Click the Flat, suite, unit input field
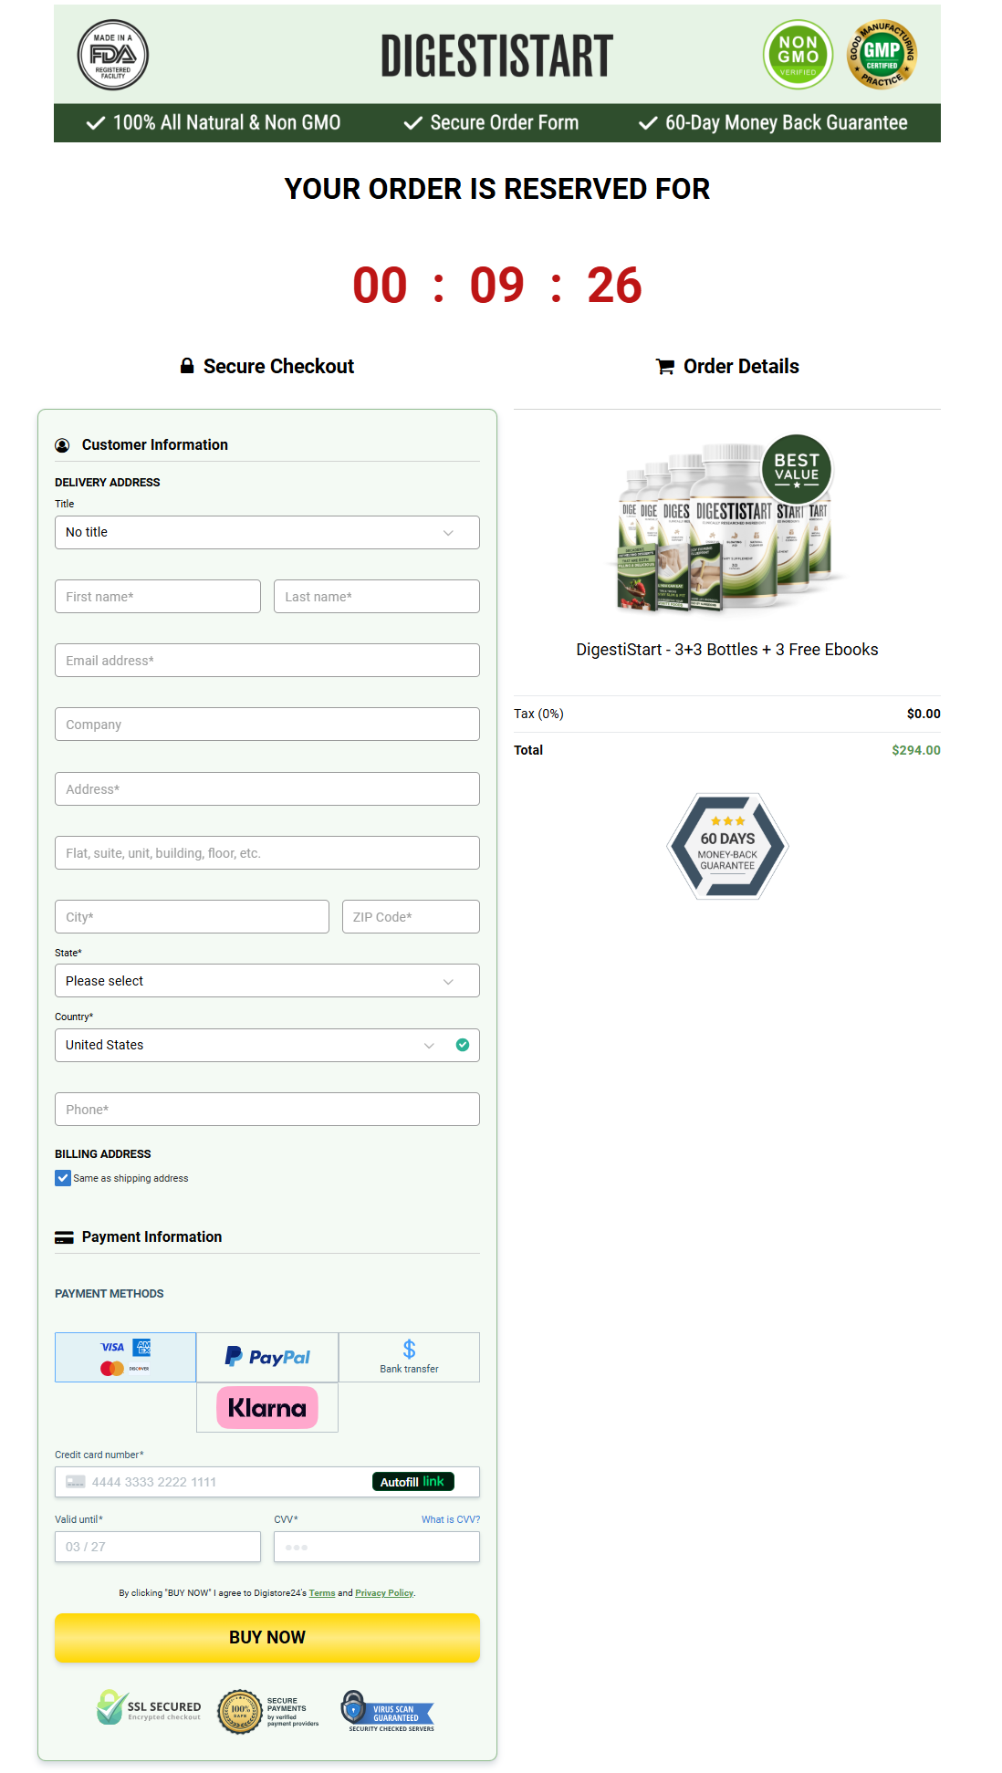Image resolution: width=1002 pixels, height=1773 pixels. (x=267, y=853)
